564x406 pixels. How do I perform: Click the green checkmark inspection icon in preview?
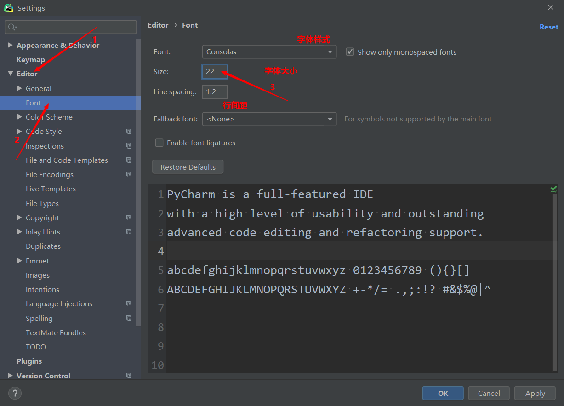click(x=553, y=189)
